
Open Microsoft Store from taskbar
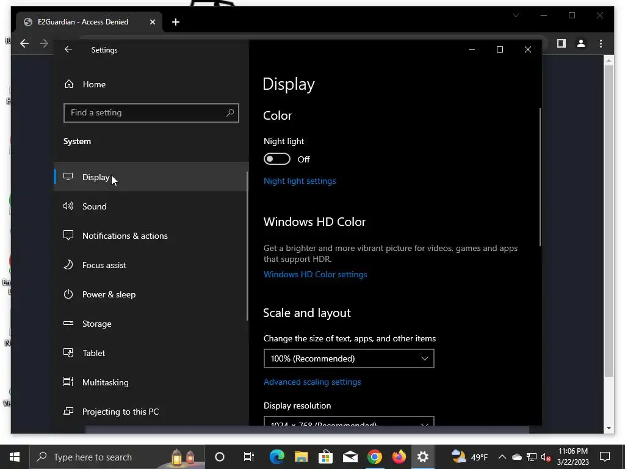(326, 457)
